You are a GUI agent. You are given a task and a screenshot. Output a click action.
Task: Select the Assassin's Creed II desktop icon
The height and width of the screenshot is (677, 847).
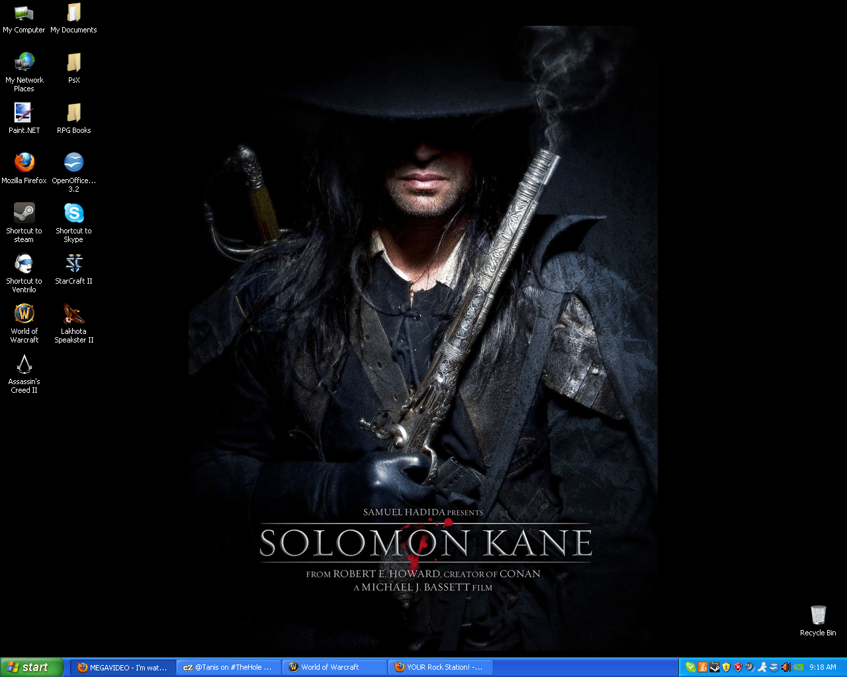point(24,374)
